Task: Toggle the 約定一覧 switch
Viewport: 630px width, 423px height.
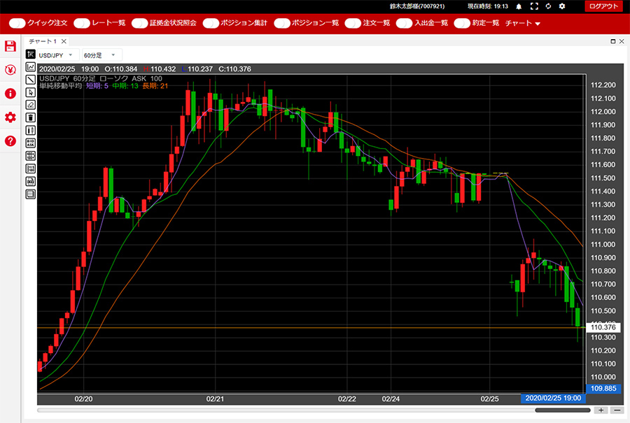Action: [462, 23]
